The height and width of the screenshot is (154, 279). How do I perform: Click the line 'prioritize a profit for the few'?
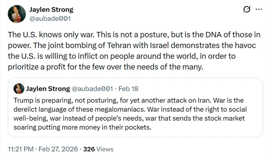pos(105,67)
